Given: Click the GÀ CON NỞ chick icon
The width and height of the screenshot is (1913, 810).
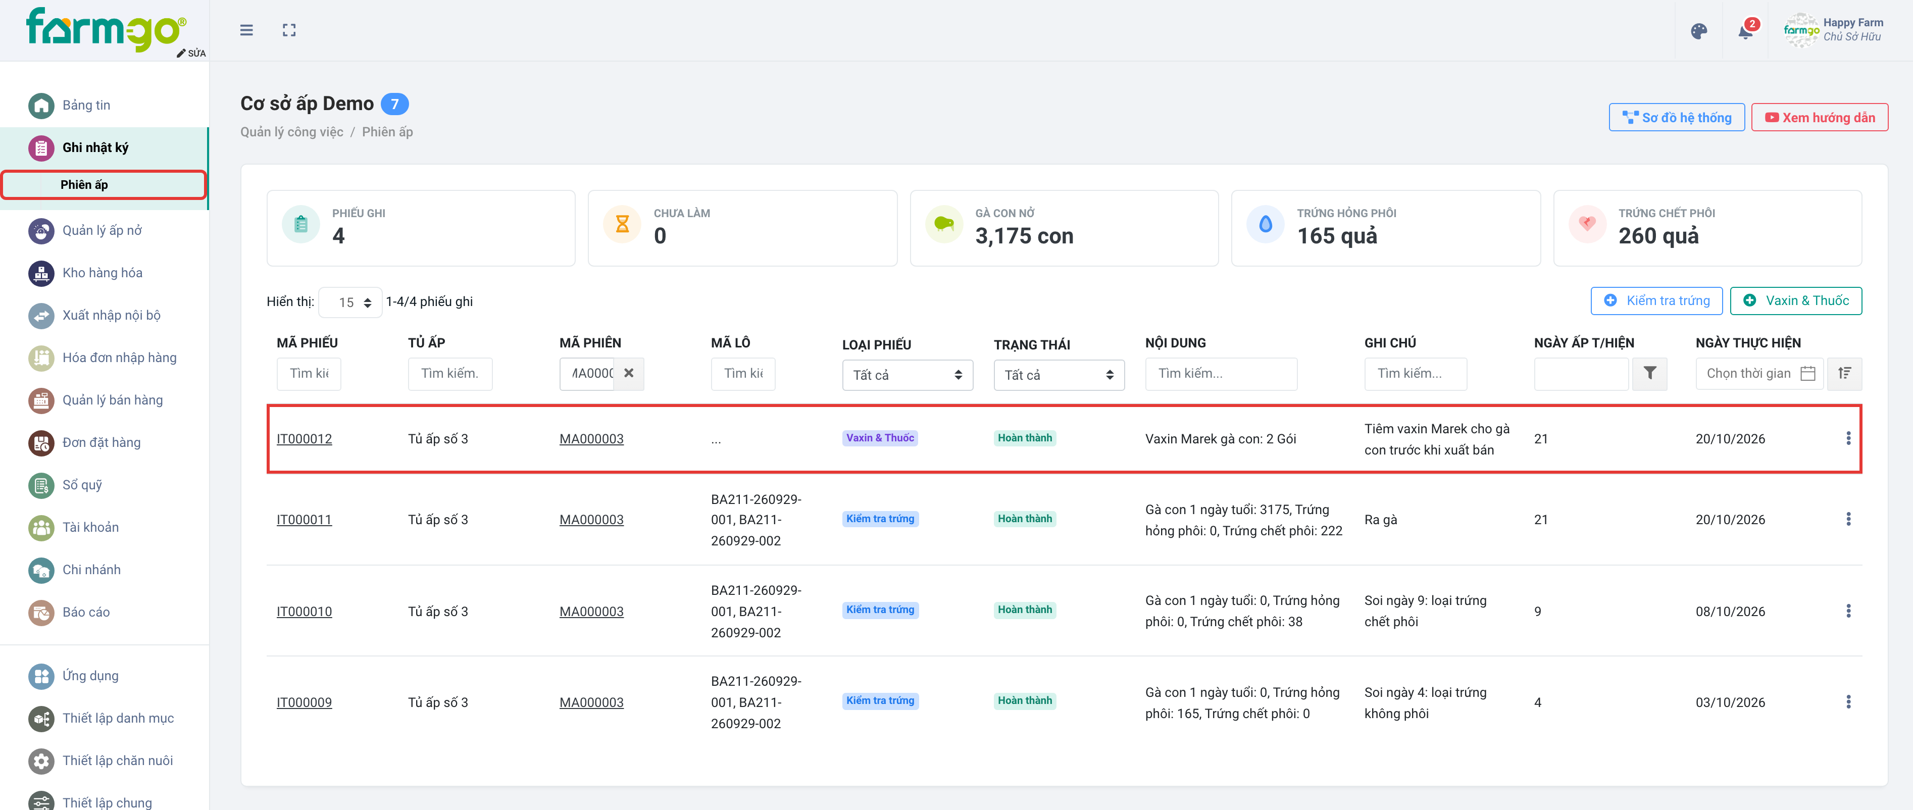Looking at the screenshot, I should point(944,224).
